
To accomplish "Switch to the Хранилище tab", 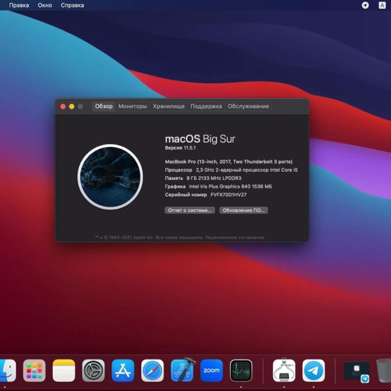I will (168, 106).
